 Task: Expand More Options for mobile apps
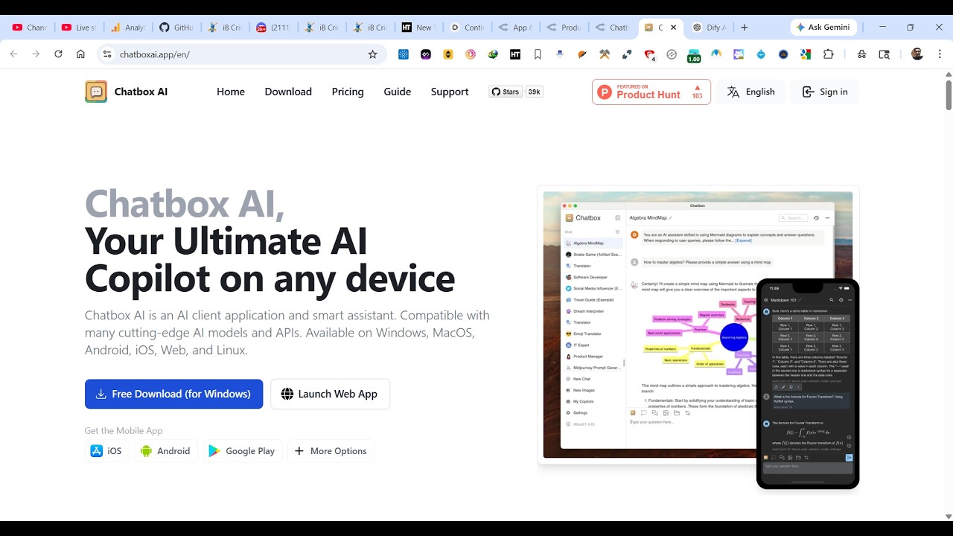click(x=331, y=451)
